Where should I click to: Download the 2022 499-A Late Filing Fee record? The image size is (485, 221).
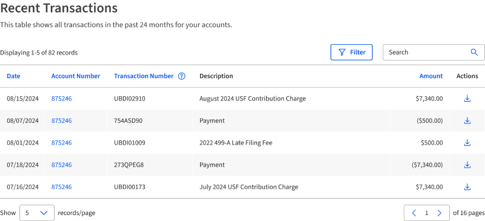click(467, 143)
